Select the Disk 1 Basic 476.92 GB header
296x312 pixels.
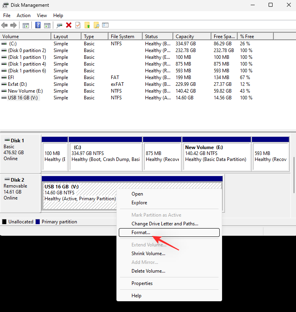pos(21,154)
